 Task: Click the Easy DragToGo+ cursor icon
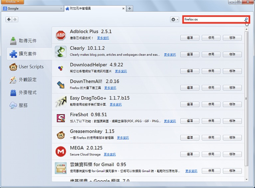61,102
